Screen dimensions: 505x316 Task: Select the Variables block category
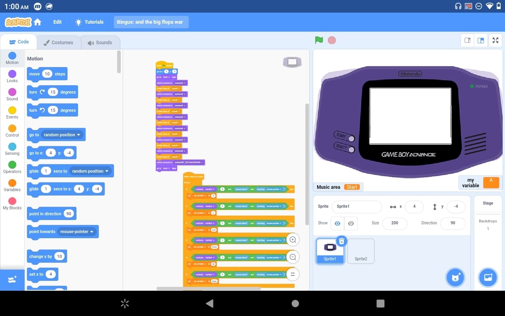[x=12, y=185]
